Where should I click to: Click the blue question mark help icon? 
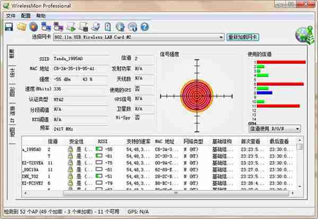click(x=145, y=27)
